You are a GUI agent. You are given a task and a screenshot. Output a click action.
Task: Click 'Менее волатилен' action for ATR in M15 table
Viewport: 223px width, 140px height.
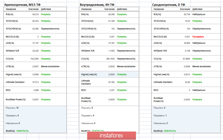(50, 66)
